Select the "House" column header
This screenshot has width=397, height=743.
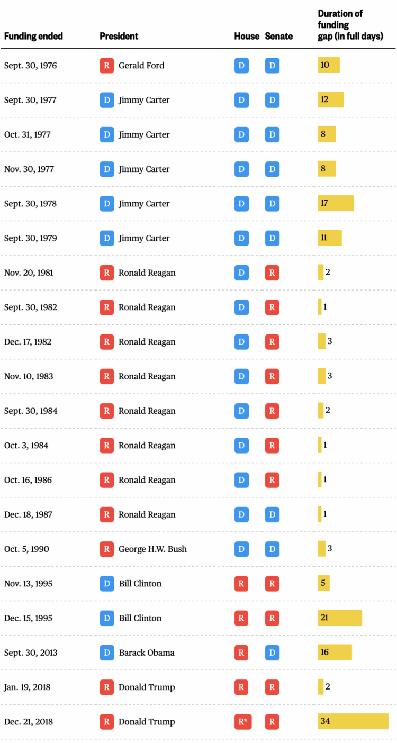point(247,36)
